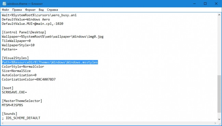The height and width of the screenshot is (126, 222).
Task: Click the ColorStyle=NormalColor line
Action: (23, 66)
